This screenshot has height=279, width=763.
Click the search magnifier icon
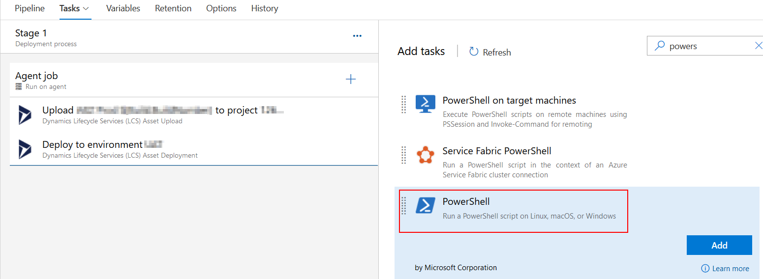coord(659,46)
